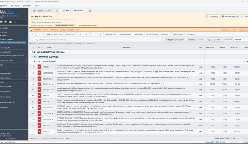Click the undo toolbar button
Viewport: 248px width, 144px height.
click(x=33, y=34)
